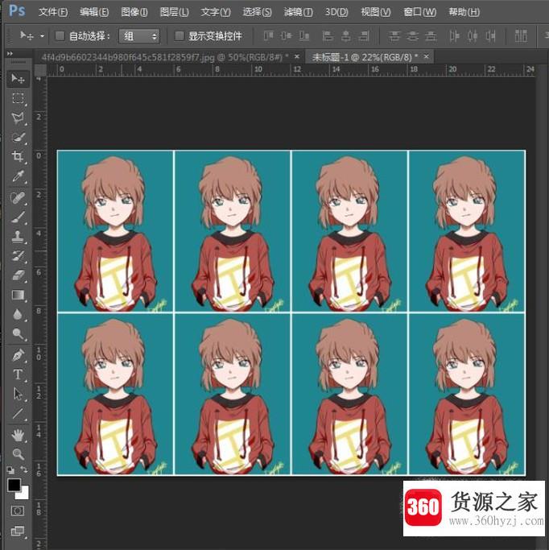
Task: Click the distribute right edges button
Action: pyautogui.click(x=491, y=35)
